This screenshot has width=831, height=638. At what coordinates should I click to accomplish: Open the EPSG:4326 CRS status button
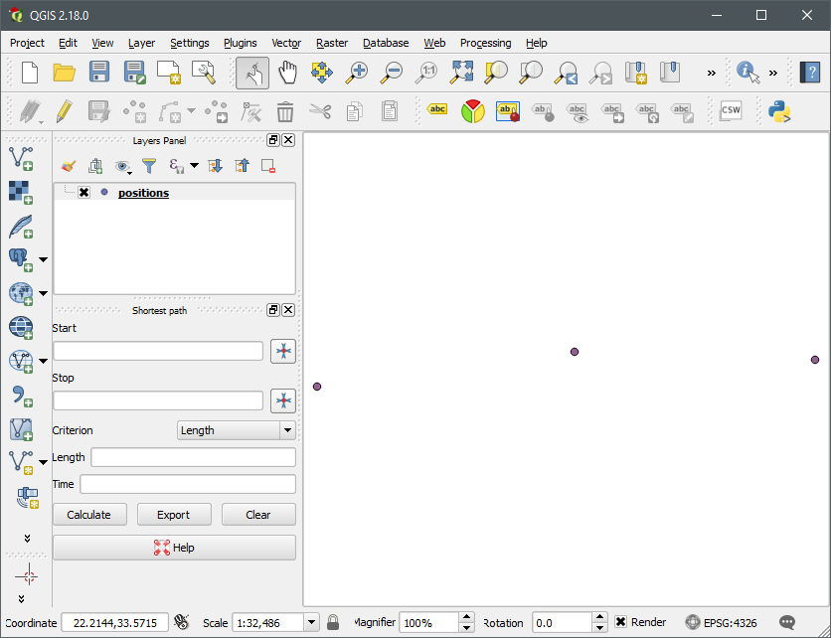coord(721,622)
